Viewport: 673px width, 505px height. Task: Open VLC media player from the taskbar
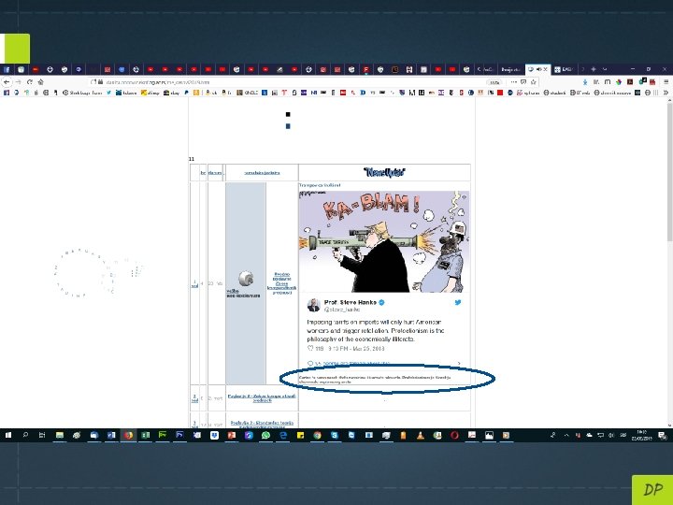pos(421,435)
